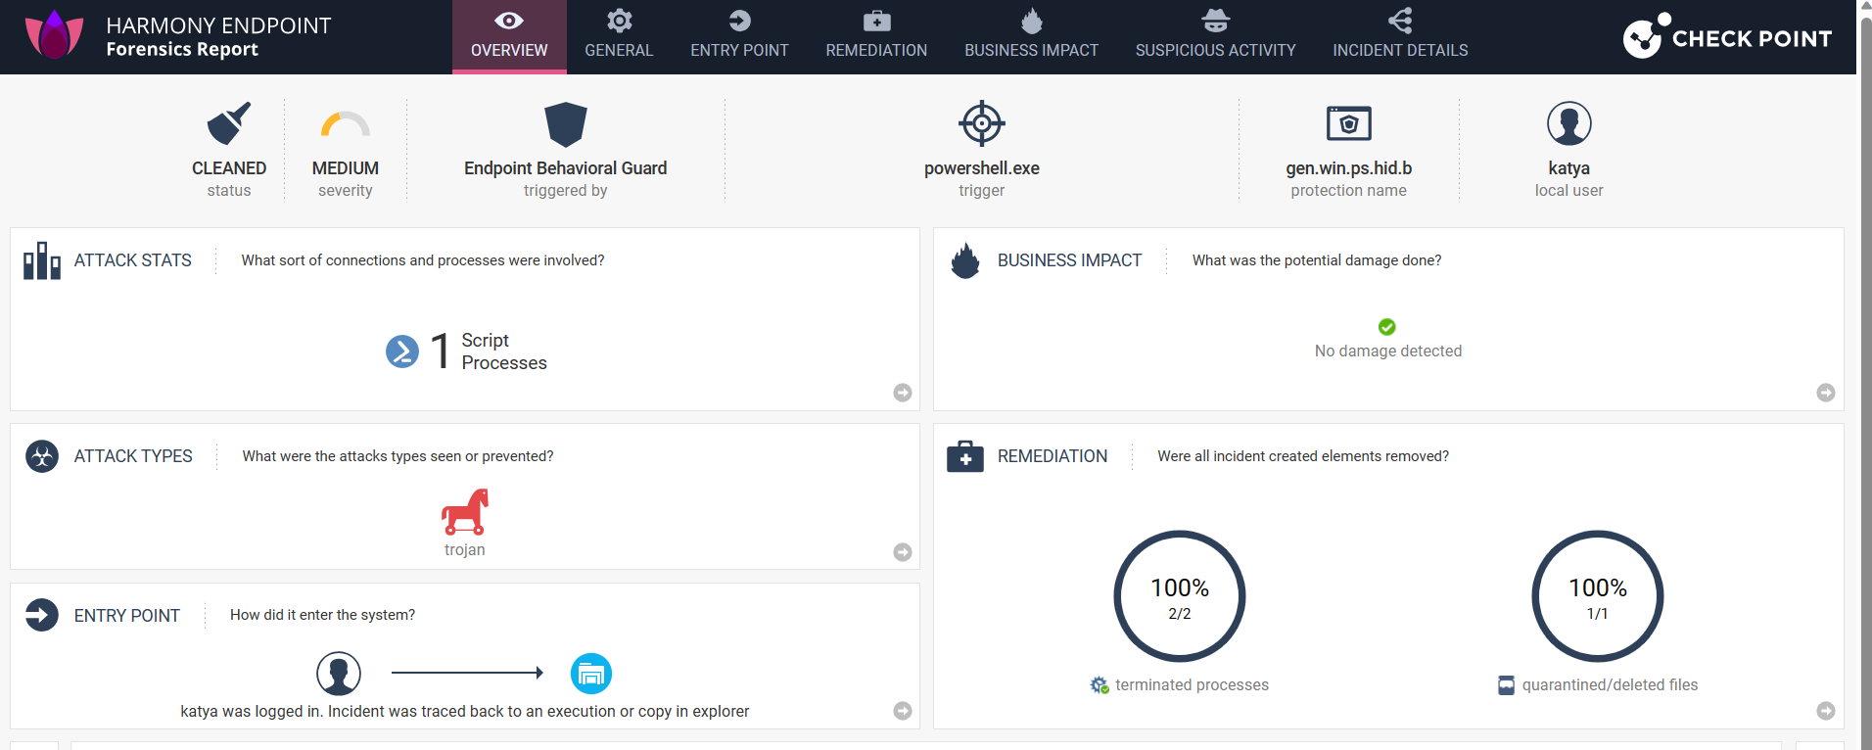The width and height of the screenshot is (1872, 750).
Task: Click the ATTACK STATS heading
Action: 133,260
